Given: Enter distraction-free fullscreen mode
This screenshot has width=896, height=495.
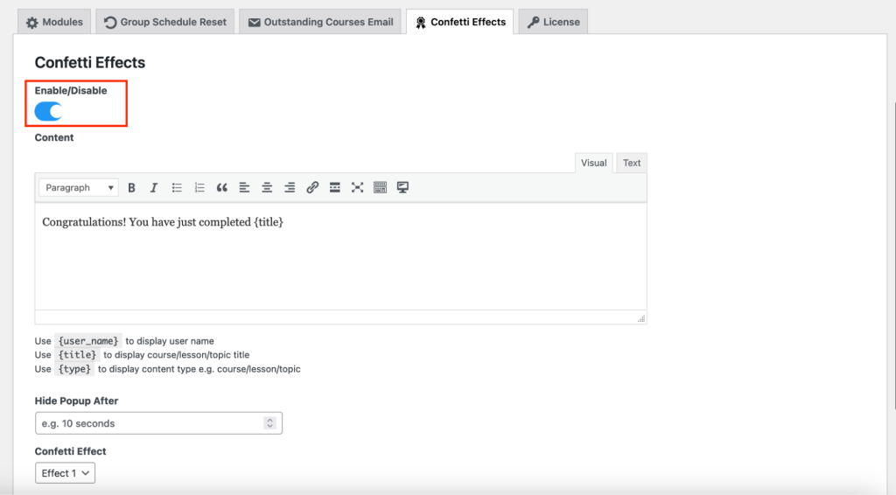Looking at the screenshot, I should [357, 187].
